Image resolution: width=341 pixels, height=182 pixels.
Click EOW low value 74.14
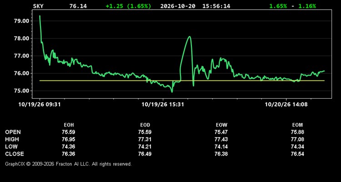[221, 147]
